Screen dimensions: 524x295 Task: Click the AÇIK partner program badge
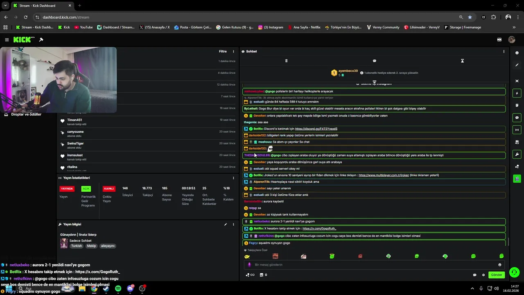coord(86,189)
